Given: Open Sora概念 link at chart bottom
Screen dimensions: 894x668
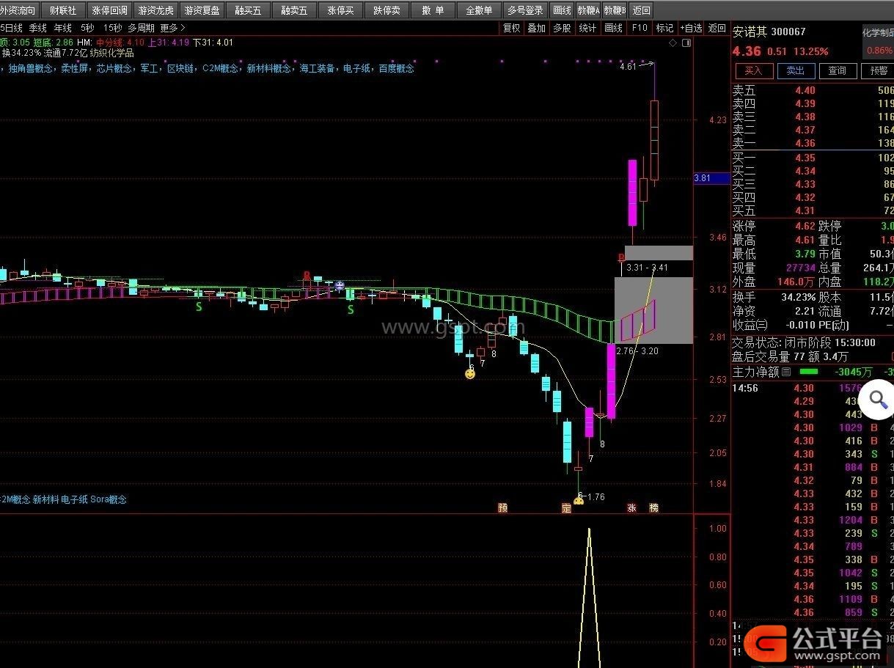Looking at the screenshot, I should point(109,499).
